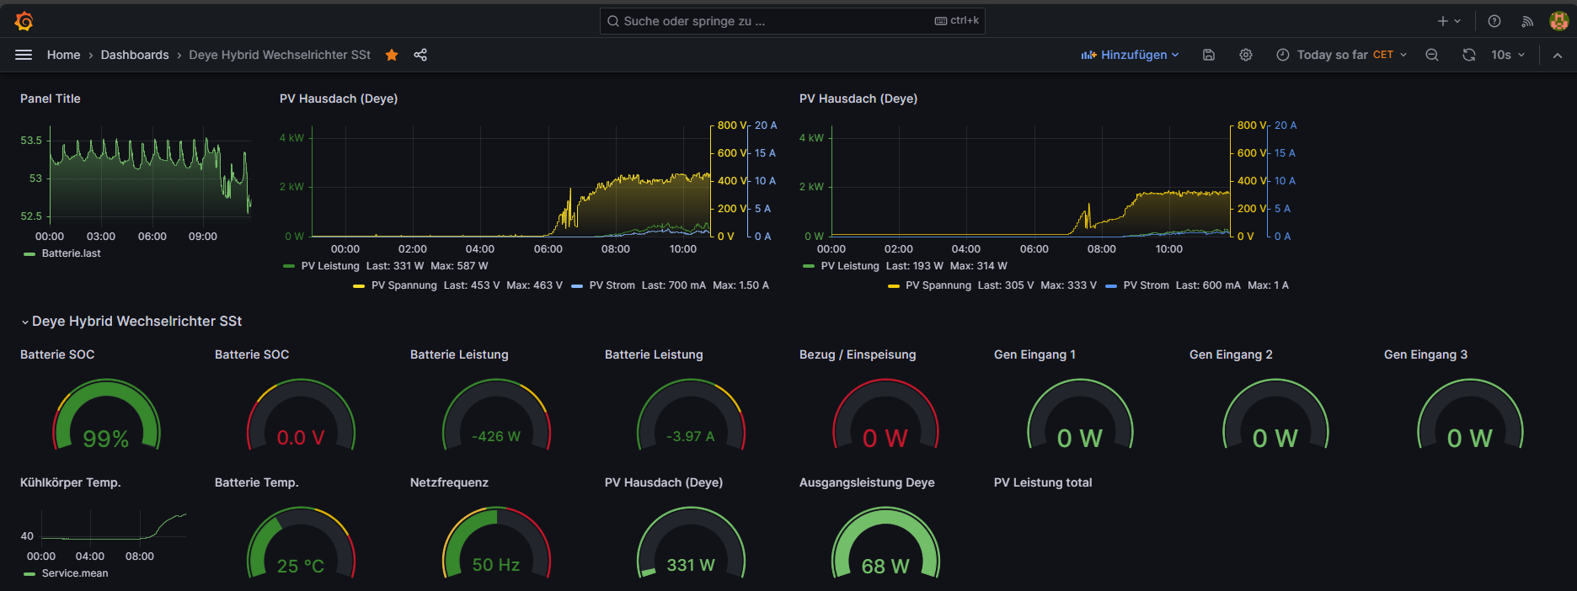Zoom out time range magnifier icon

[1432, 55]
